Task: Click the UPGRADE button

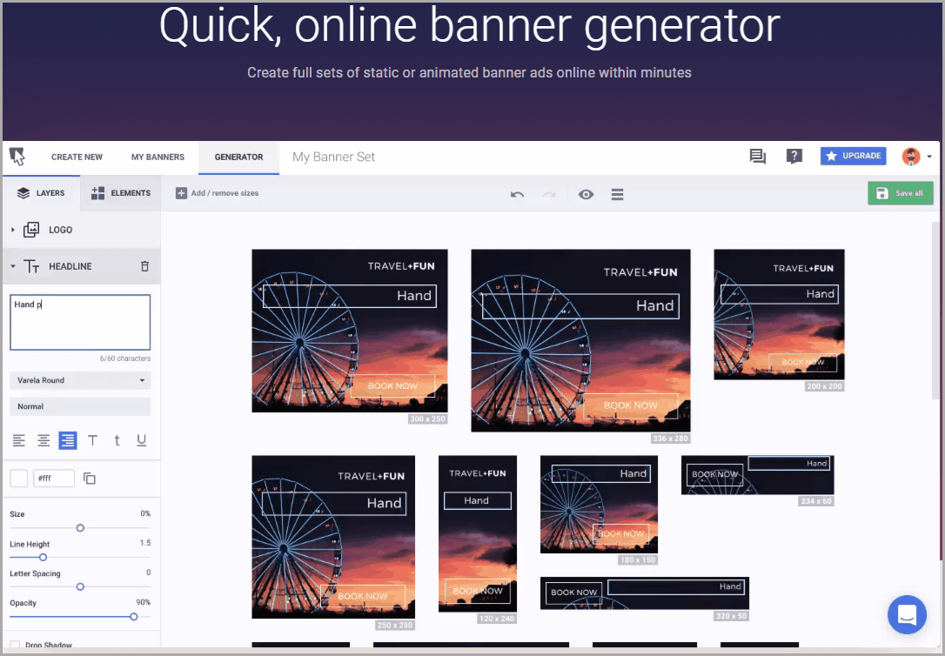Action: (854, 156)
